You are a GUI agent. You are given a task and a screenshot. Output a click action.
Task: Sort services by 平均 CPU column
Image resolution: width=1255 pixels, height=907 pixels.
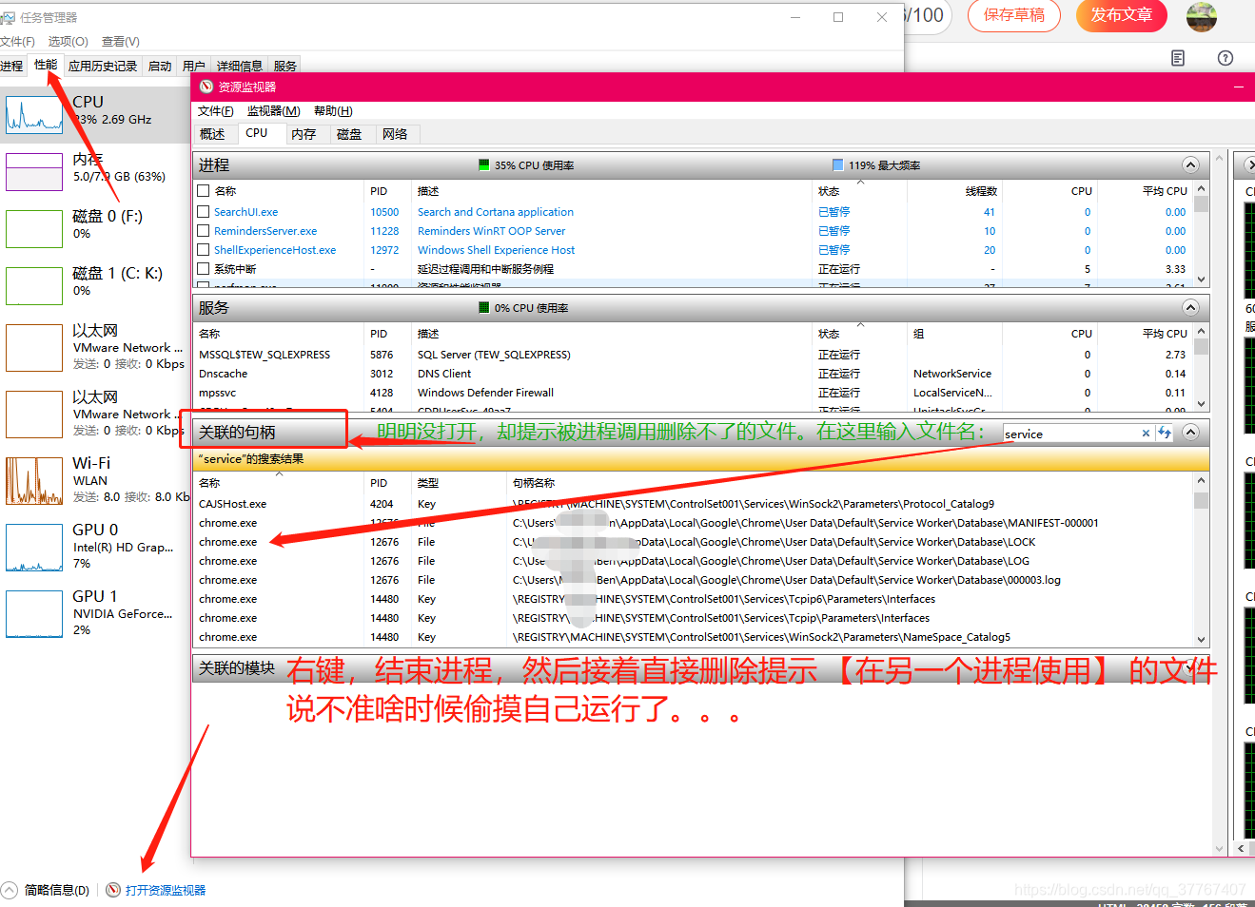(x=1165, y=334)
